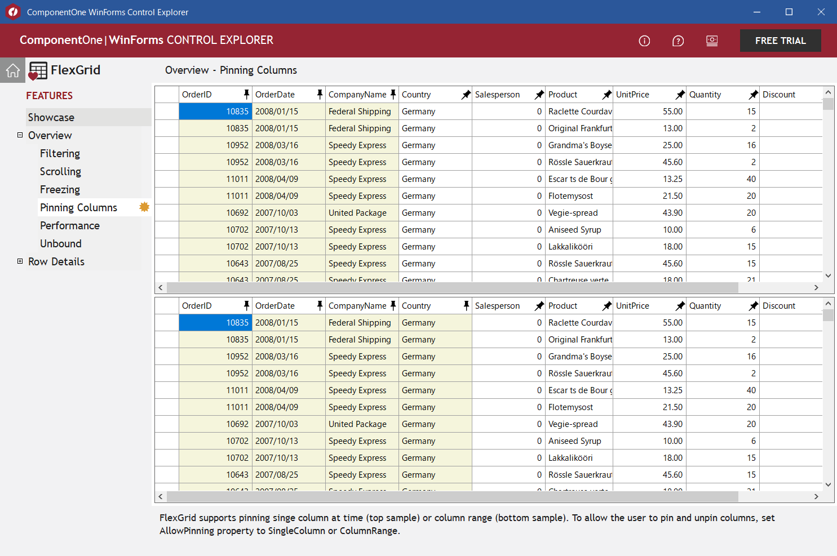Unpin the OrderID column in bottom grid

(246, 305)
